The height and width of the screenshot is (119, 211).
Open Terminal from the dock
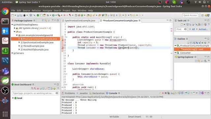[x=5, y=21]
